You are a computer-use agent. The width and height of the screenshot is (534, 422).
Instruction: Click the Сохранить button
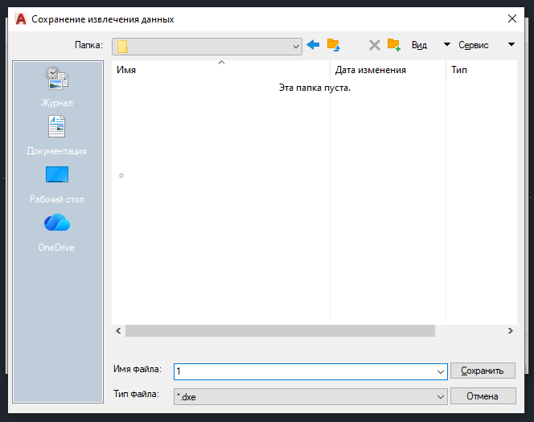pos(483,371)
